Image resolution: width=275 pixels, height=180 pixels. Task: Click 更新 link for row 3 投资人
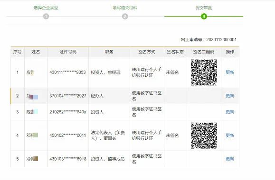tap(230, 112)
